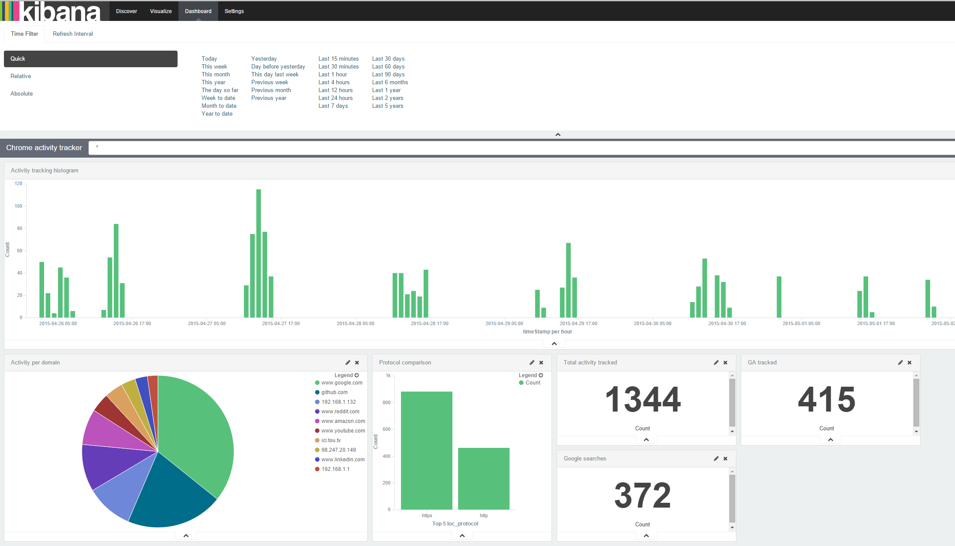Screen dimensions: 955x546
Task: Open spy chevron below Protocol comparison chart
Action: 462,536
